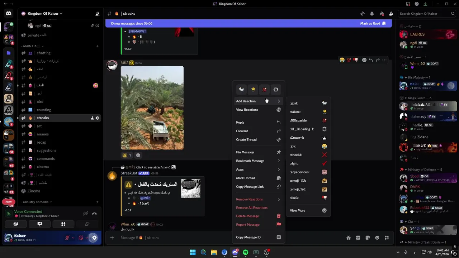Open the memes channel
The width and height of the screenshot is (459, 258).
60,134
